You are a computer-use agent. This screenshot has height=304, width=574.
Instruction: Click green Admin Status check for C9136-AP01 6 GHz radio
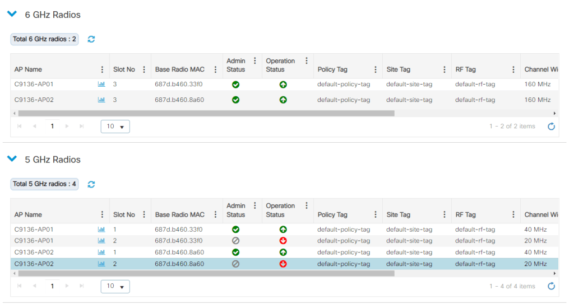[235, 85]
